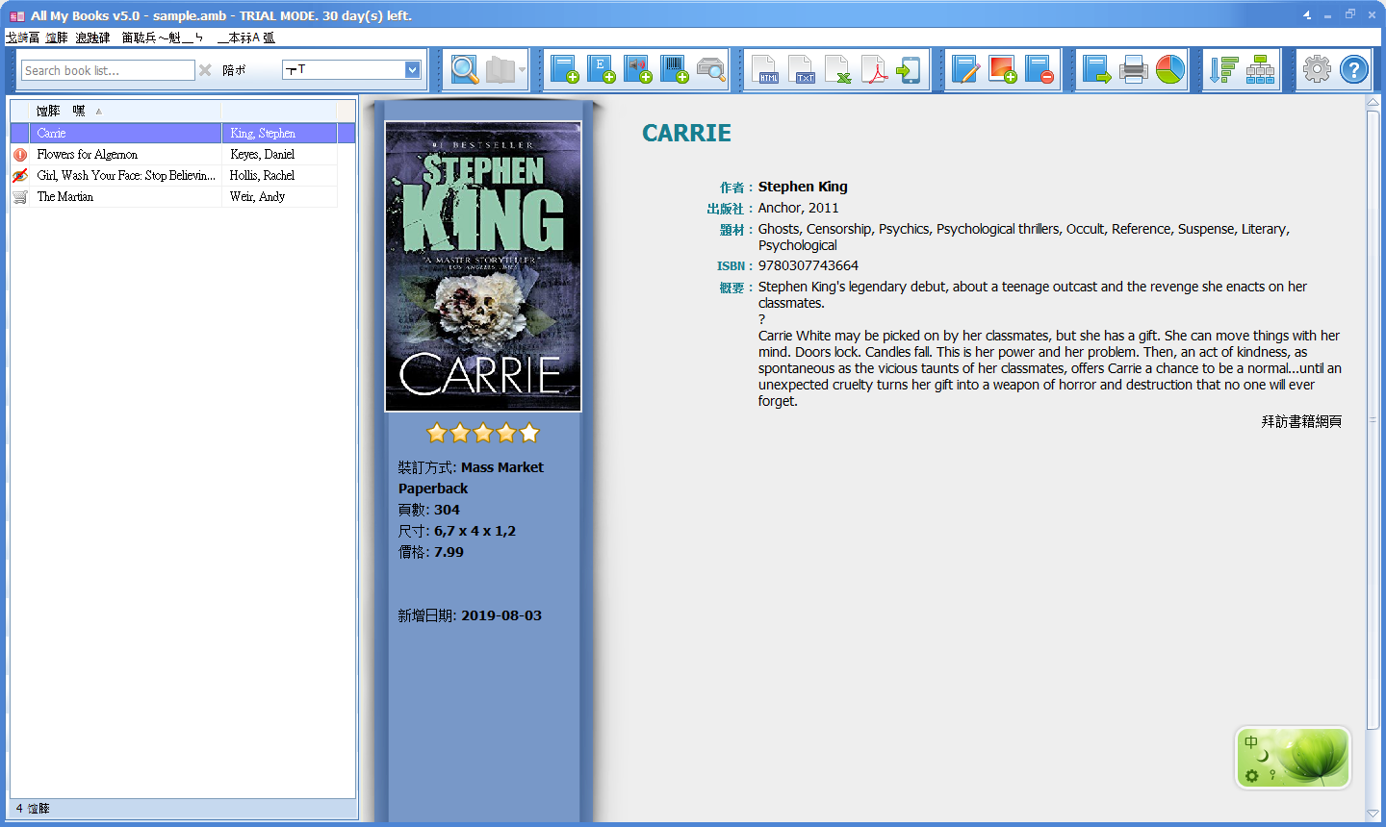Click in the Search book list field
The width and height of the screenshot is (1386, 827).
pyautogui.click(x=108, y=70)
